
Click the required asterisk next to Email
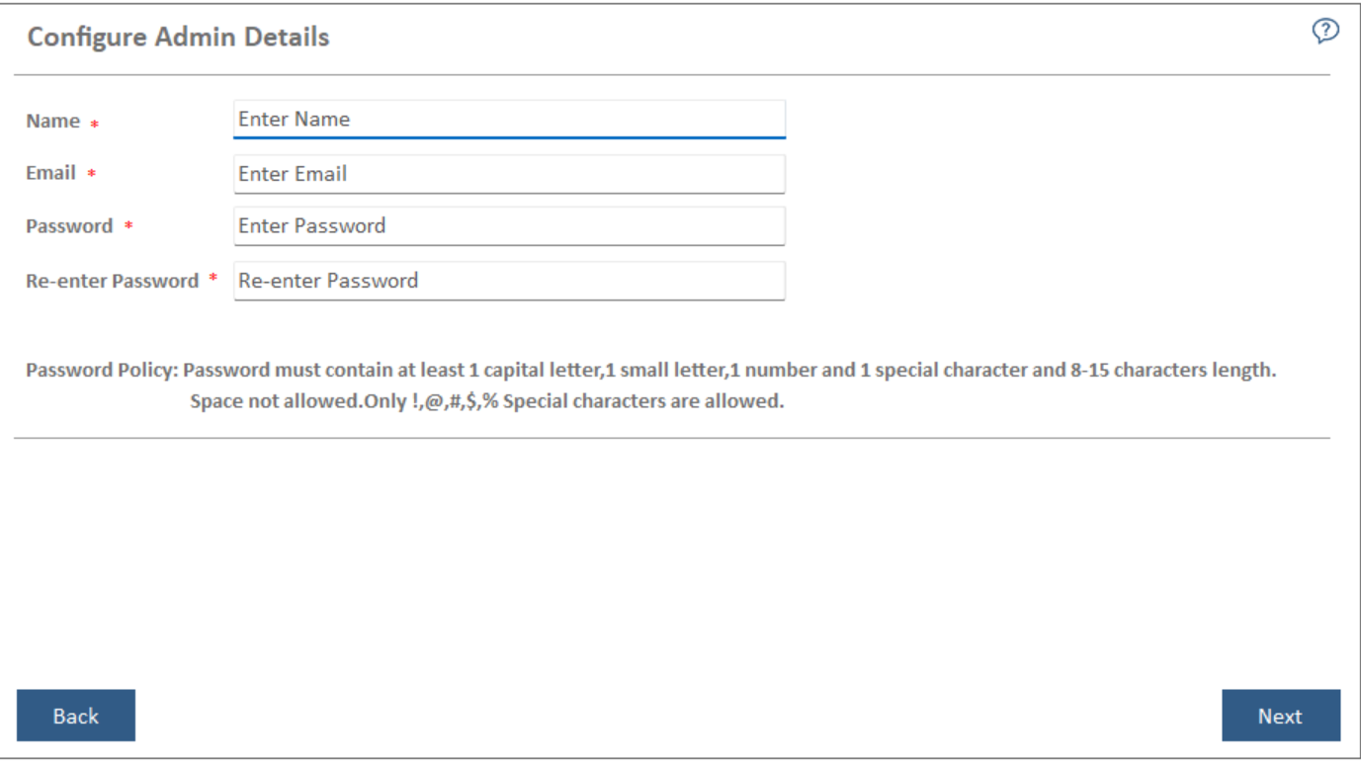92,175
